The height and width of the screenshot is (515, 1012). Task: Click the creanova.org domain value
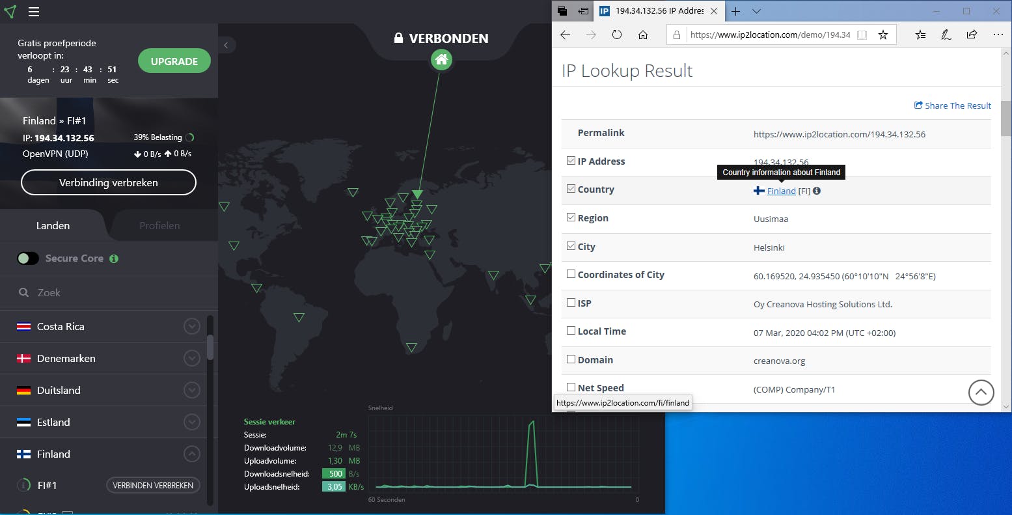click(779, 361)
